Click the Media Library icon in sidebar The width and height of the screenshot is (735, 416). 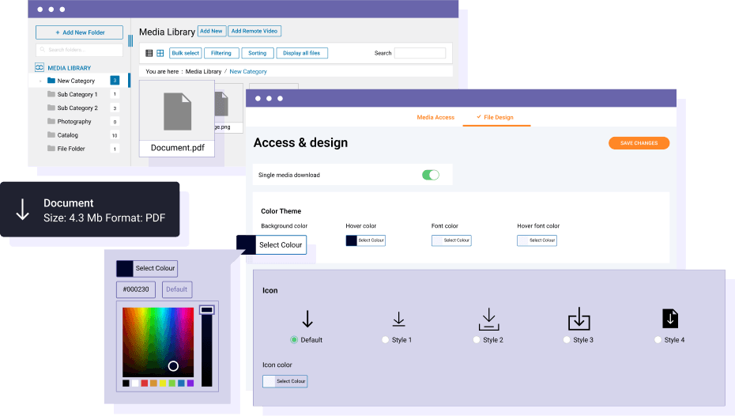pyautogui.click(x=40, y=68)
